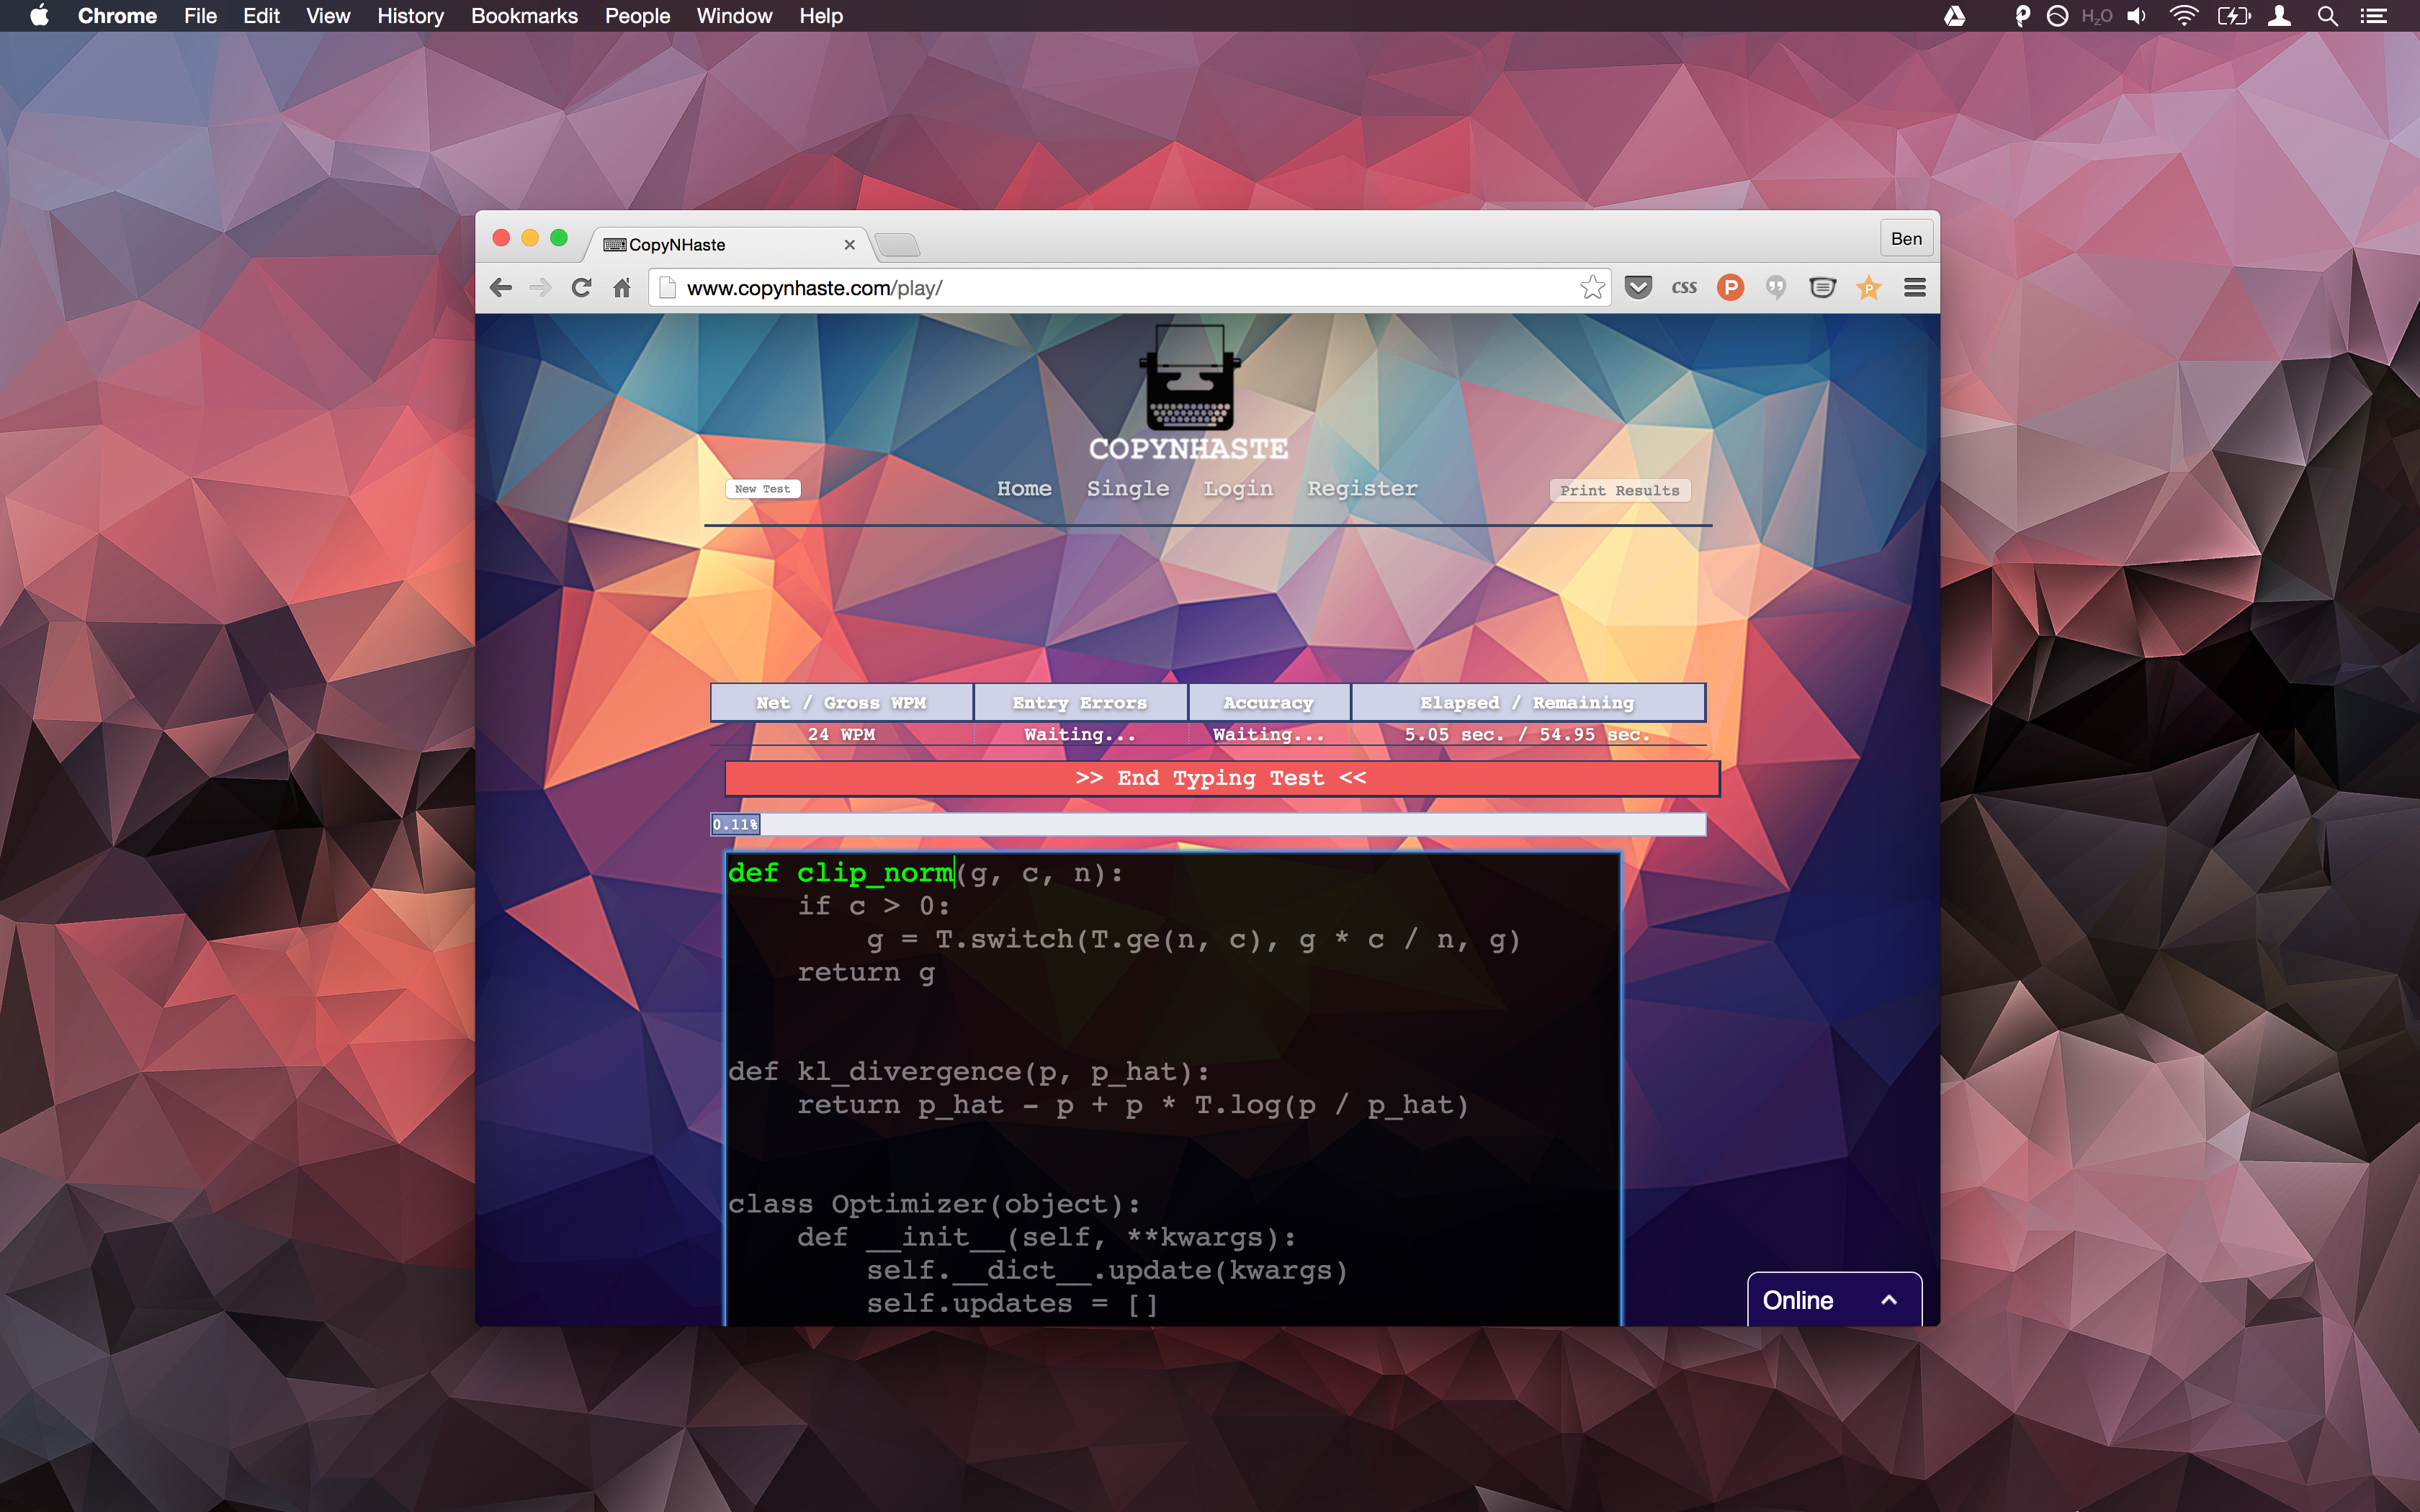Image resolution: width=2420 pixels, height=1512 pixels.
Task: Bookmark page with the star icon
Action: 1592,288
